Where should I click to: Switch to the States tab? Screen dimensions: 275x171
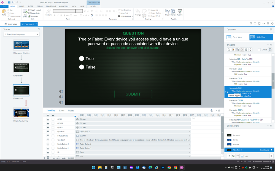(61, 110)
